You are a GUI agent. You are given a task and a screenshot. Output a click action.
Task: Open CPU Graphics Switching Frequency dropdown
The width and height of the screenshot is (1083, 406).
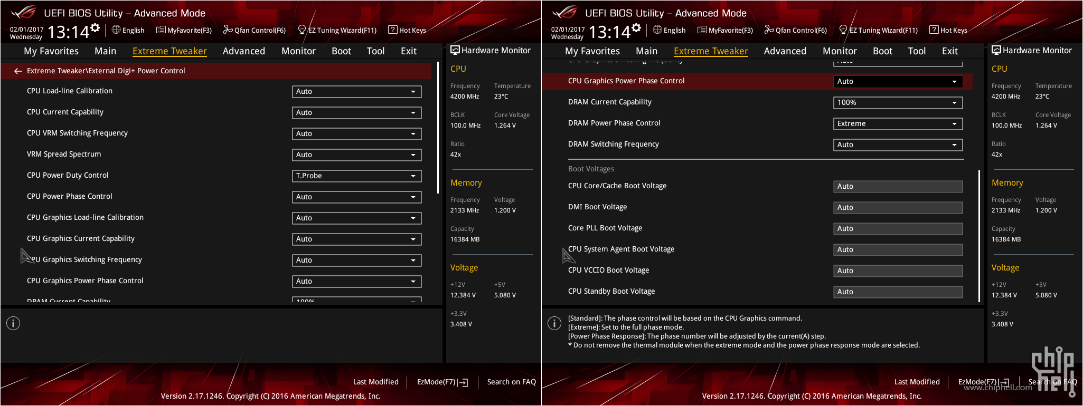tap(357, 260)
